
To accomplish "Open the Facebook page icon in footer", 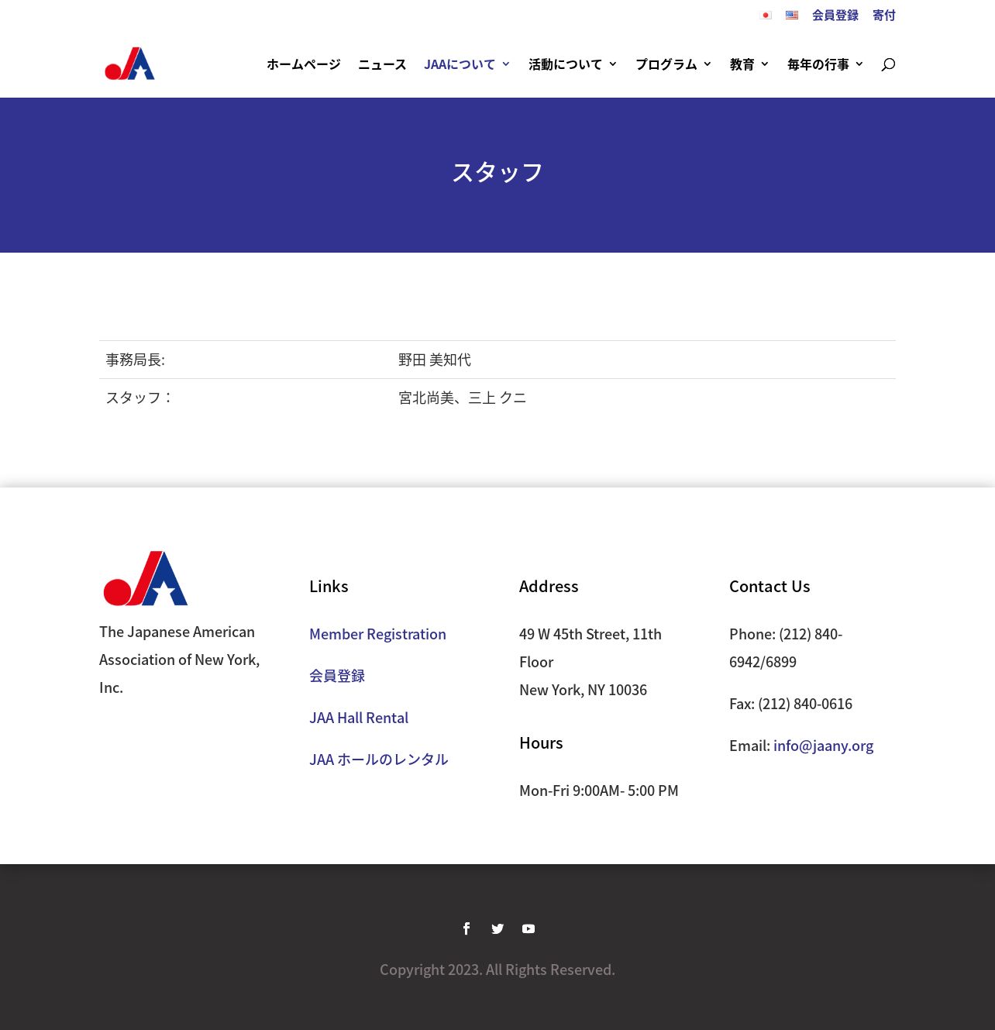I will pyautogui.click(x=467, y=928).
